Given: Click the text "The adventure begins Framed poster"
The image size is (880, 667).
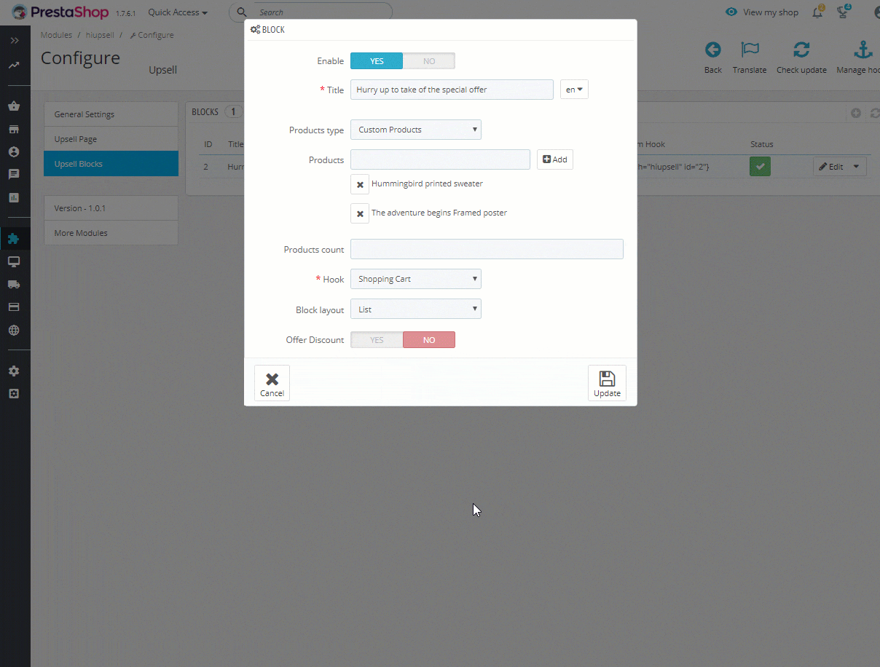Looking at the screenshot, I should [x=439, y=213].
